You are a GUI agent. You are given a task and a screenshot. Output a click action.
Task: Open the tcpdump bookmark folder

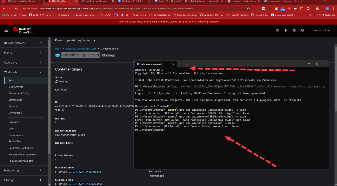click(63, 15)
